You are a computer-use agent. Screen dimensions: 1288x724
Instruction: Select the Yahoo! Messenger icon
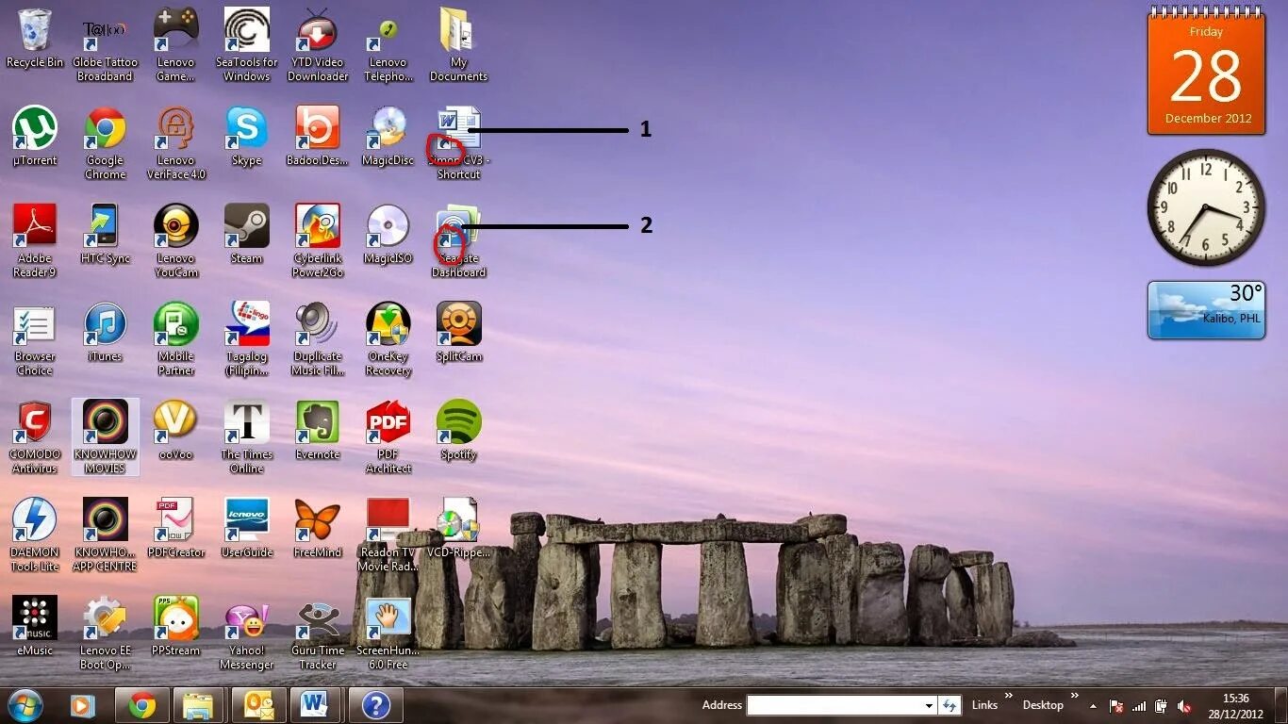point(246,618)
